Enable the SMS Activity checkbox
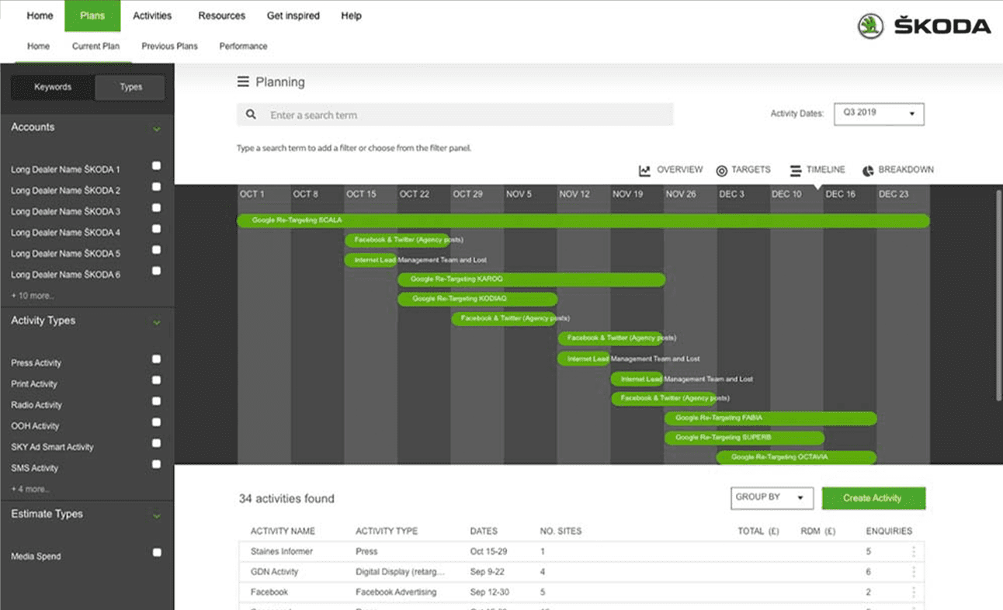This screenshot has height=610, width=1003. click(157, 464)
